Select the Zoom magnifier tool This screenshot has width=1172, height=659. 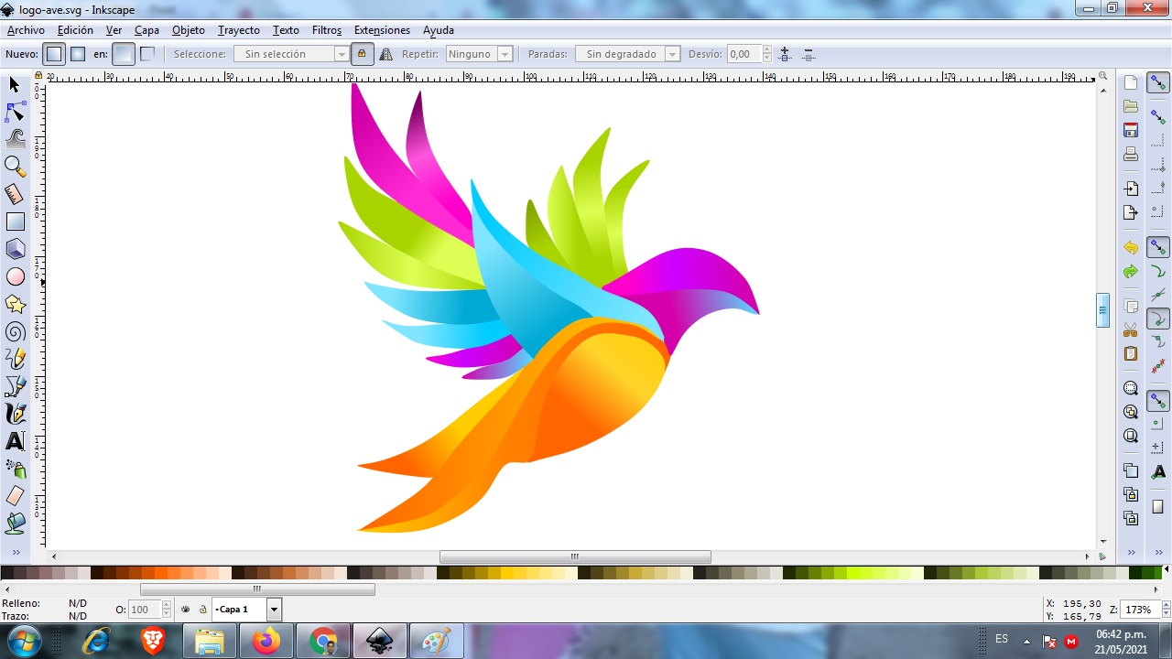[16, 167]
